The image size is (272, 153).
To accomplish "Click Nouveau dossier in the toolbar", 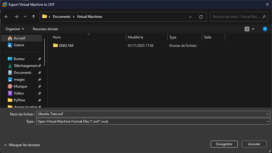I will click(x=45, y=29).
